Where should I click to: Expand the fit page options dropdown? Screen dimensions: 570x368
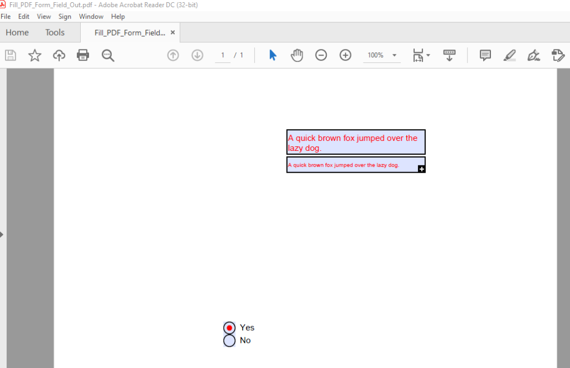coord(427,55)
